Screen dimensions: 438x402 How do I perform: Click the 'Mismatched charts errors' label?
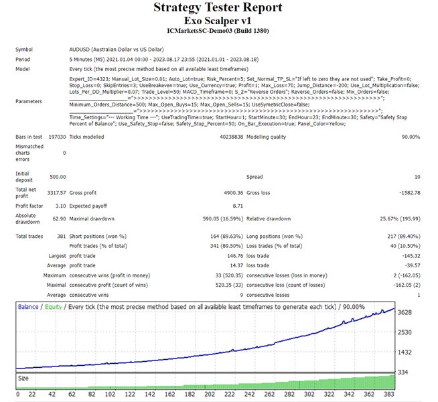pyautogui.click(x=29, y=153)
